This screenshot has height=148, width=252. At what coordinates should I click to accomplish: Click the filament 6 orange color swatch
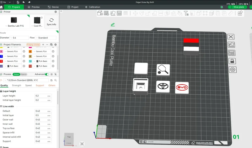30,52
